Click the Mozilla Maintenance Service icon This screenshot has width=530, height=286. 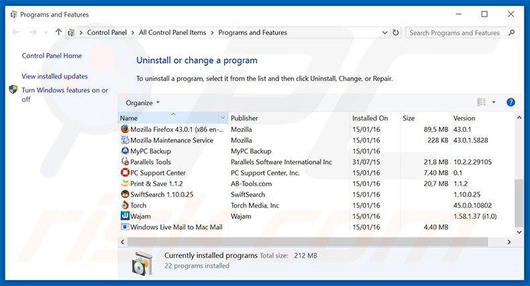coord(125,139)
